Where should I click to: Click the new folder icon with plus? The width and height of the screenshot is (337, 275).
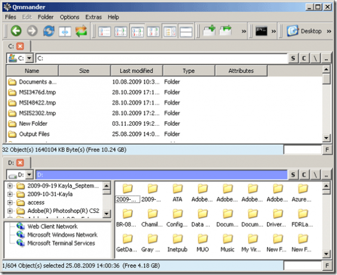pos(209,30)
